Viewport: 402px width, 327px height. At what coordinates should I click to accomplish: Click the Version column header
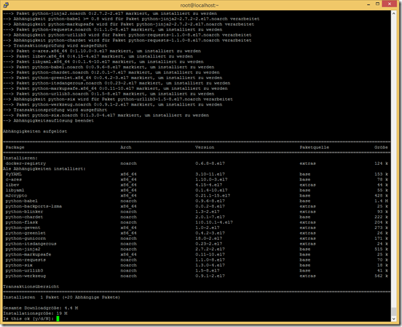tap(204, 147)
